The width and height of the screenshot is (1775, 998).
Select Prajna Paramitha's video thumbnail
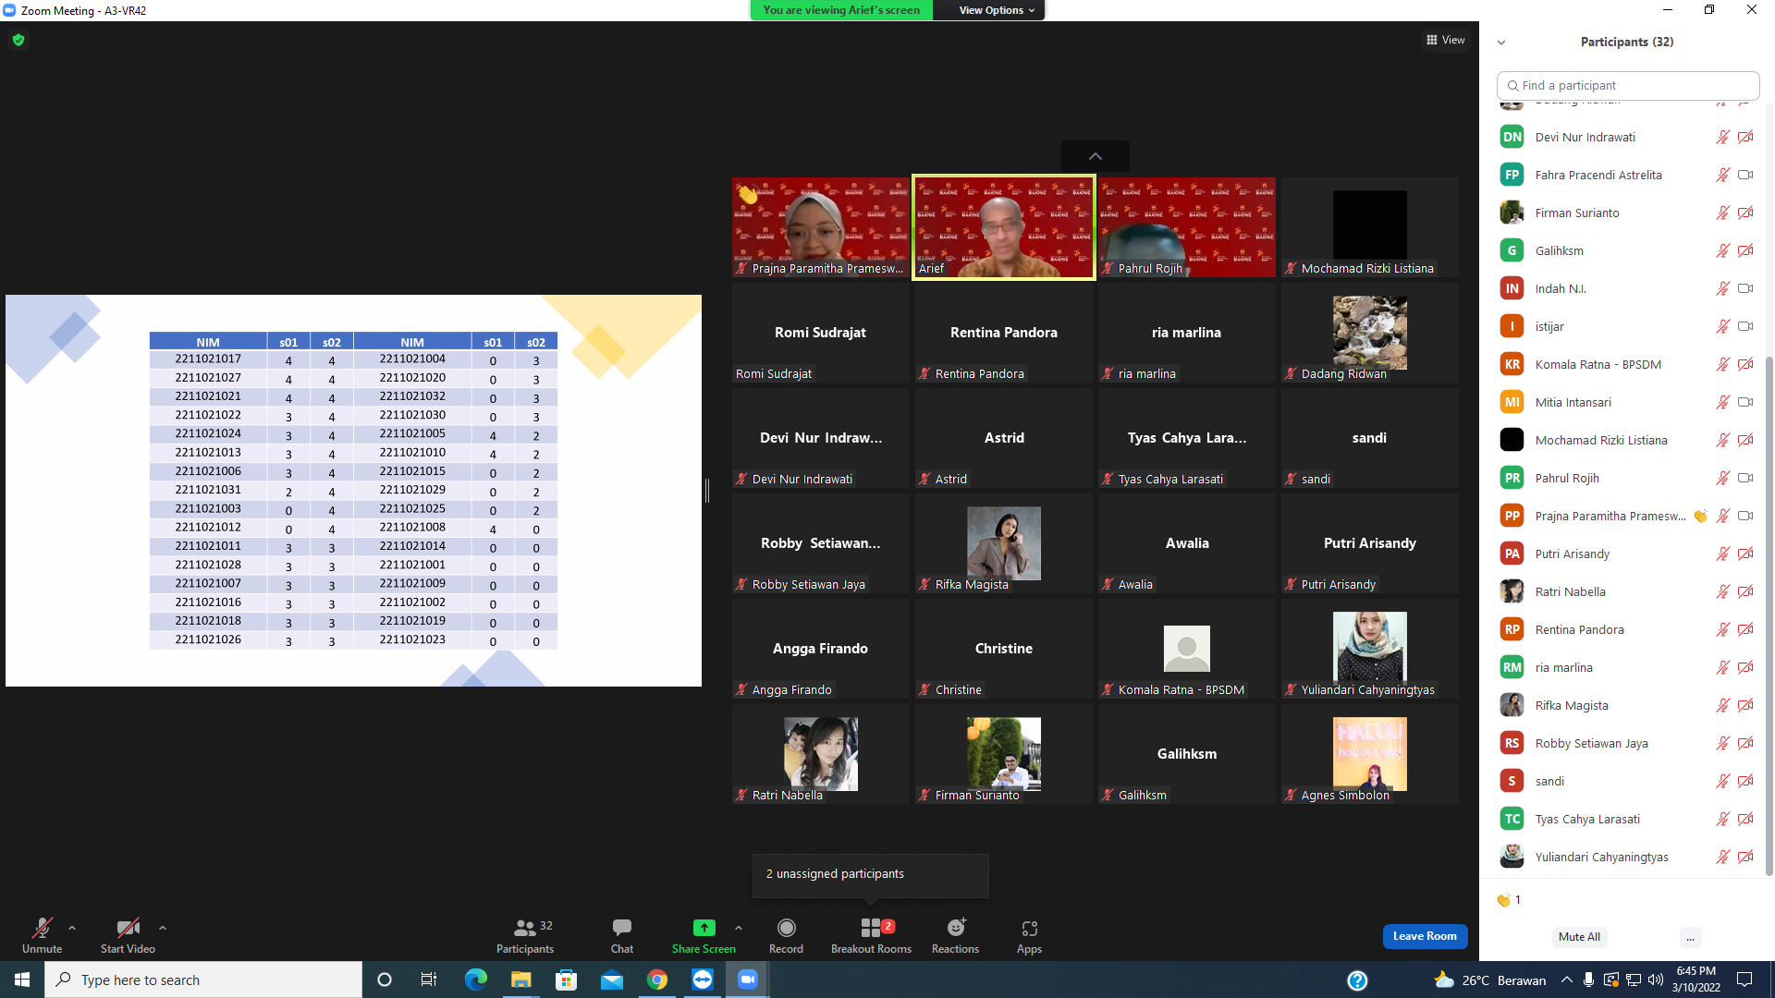821,227
